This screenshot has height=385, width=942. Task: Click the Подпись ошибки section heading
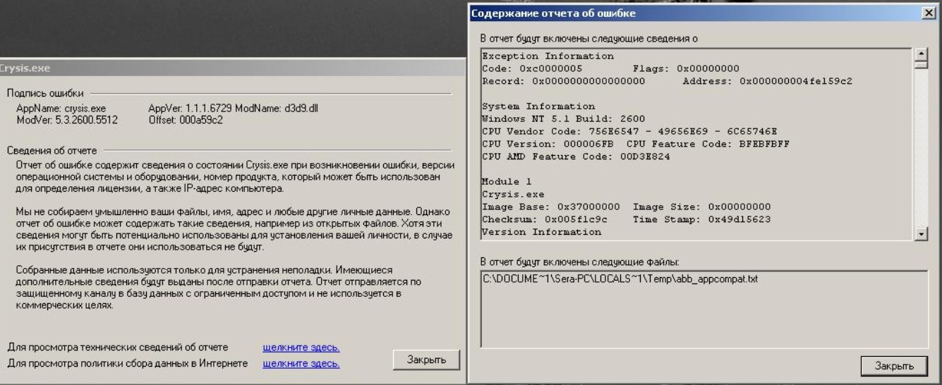pyautogui.click(x=44, y=92)
